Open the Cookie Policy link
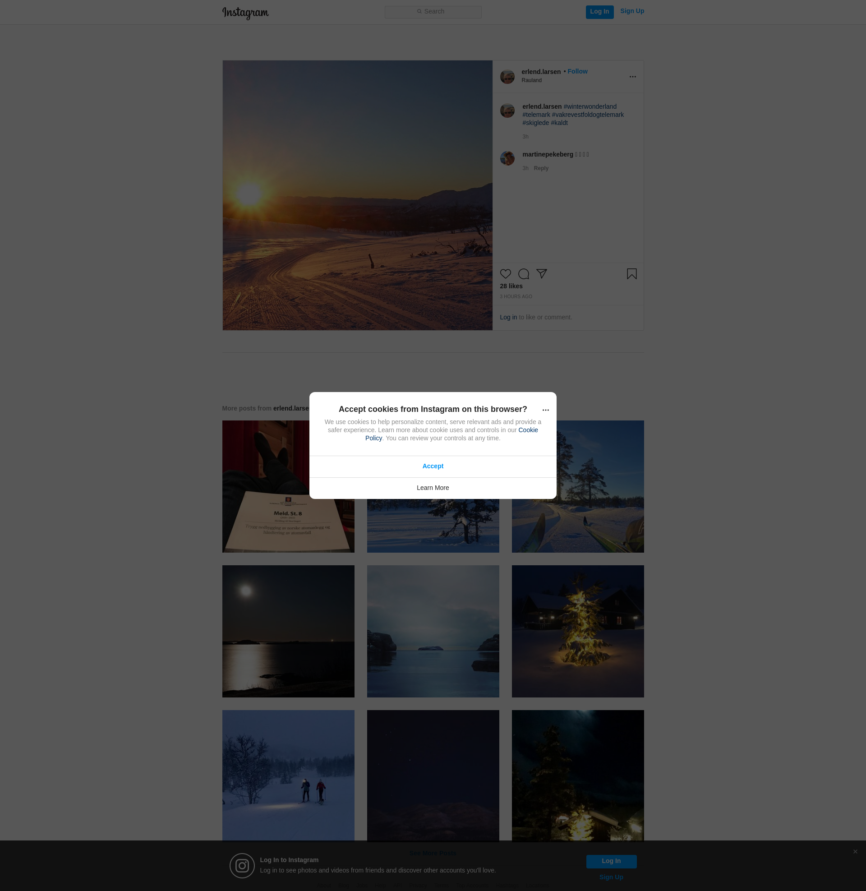Viewport: 866px width, 891px height. click(x=528, y=430)
